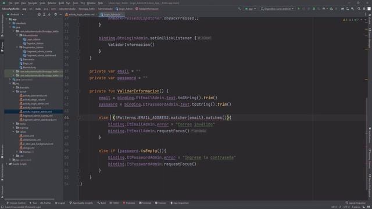
Task: Start debugging with the green bug icon
Action: point(314,9)
